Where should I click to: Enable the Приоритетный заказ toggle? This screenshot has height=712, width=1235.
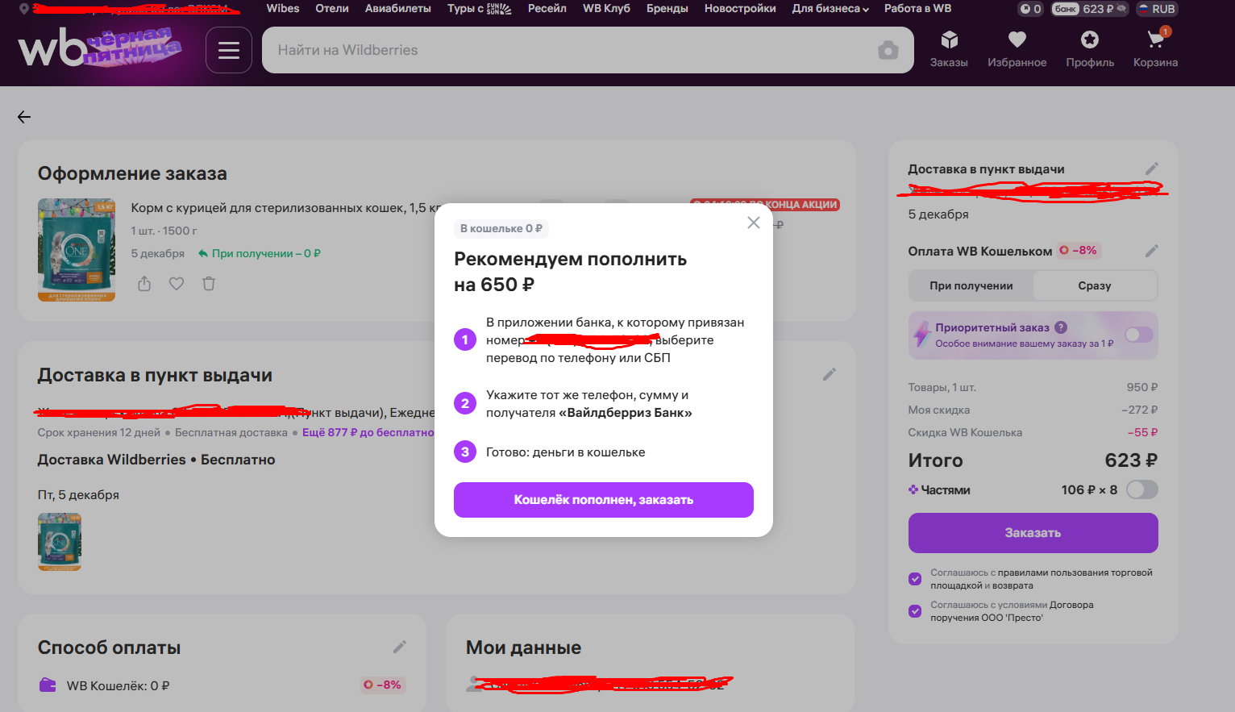pyautogui.click(x=1138, y=335)
